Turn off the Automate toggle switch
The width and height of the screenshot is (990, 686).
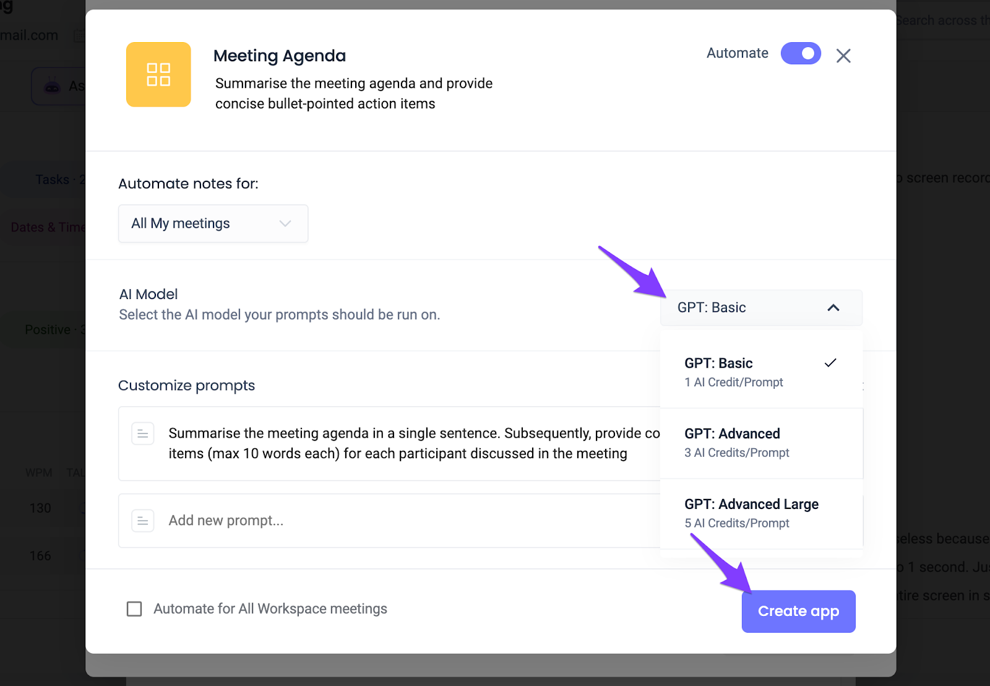(801, 53)
